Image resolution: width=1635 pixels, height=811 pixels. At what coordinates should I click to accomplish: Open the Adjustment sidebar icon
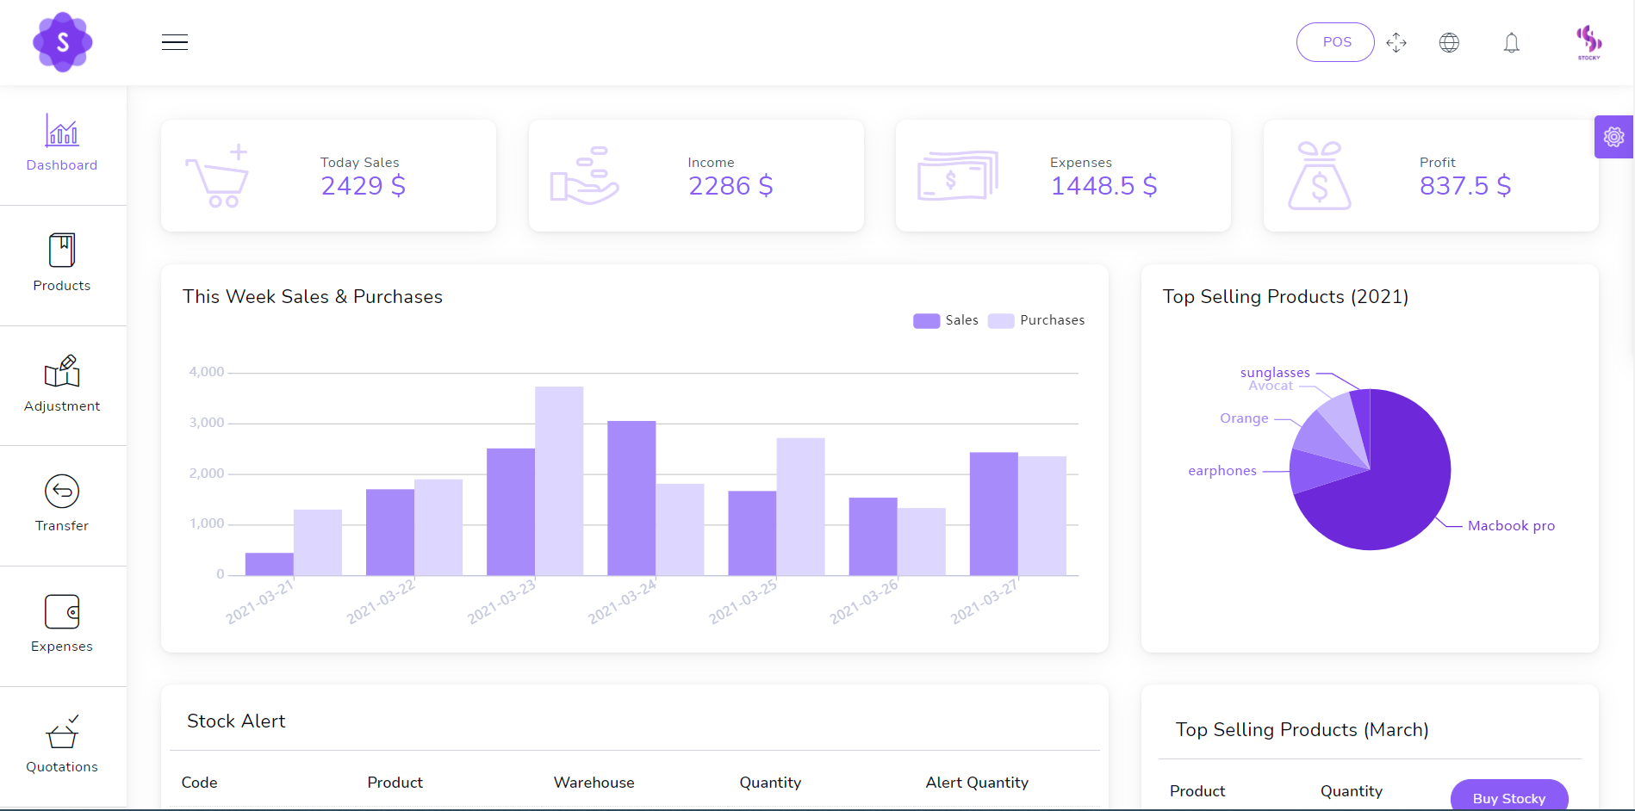[62, 371]
